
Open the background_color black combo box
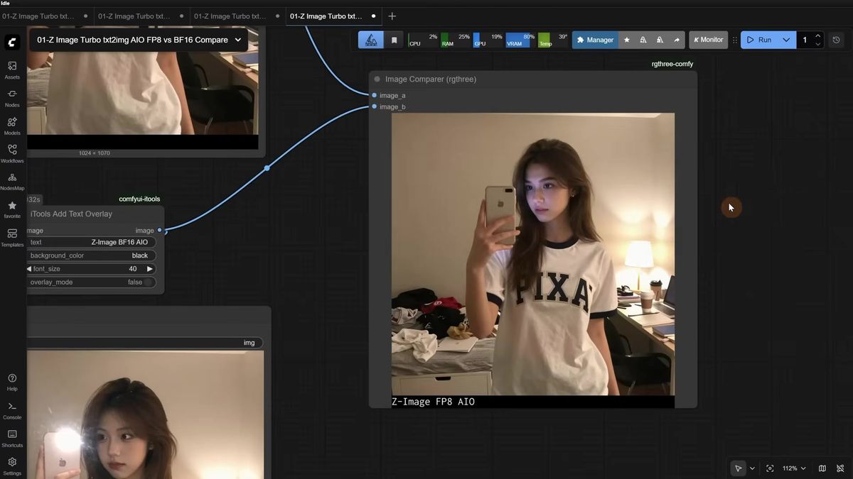click(x=91, y=255)
